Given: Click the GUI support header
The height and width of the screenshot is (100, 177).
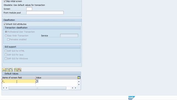Looking at the screenshot, I should tap(11, 47).
